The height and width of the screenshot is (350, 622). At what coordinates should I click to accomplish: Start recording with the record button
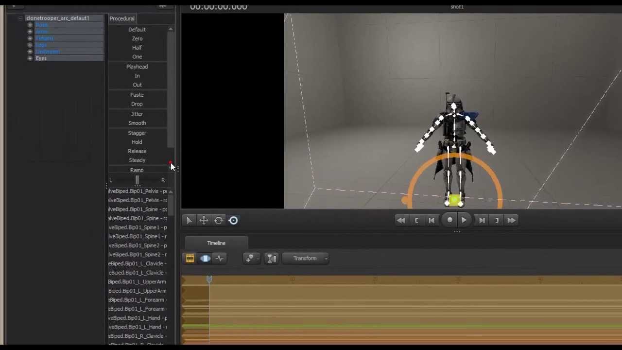(450, 220)
